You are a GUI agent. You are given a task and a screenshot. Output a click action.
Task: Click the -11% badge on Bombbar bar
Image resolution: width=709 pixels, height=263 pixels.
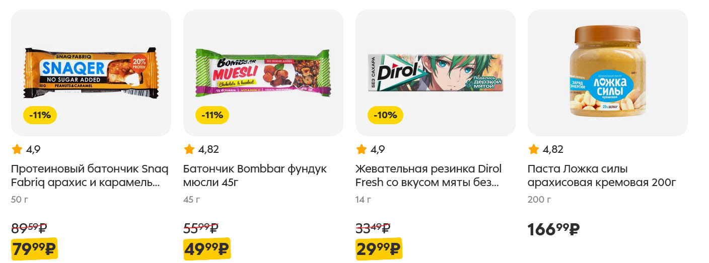(212, 115)
